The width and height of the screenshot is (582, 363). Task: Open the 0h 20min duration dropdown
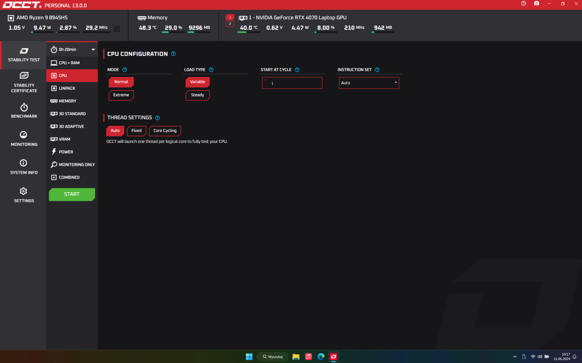click(72, 50)
